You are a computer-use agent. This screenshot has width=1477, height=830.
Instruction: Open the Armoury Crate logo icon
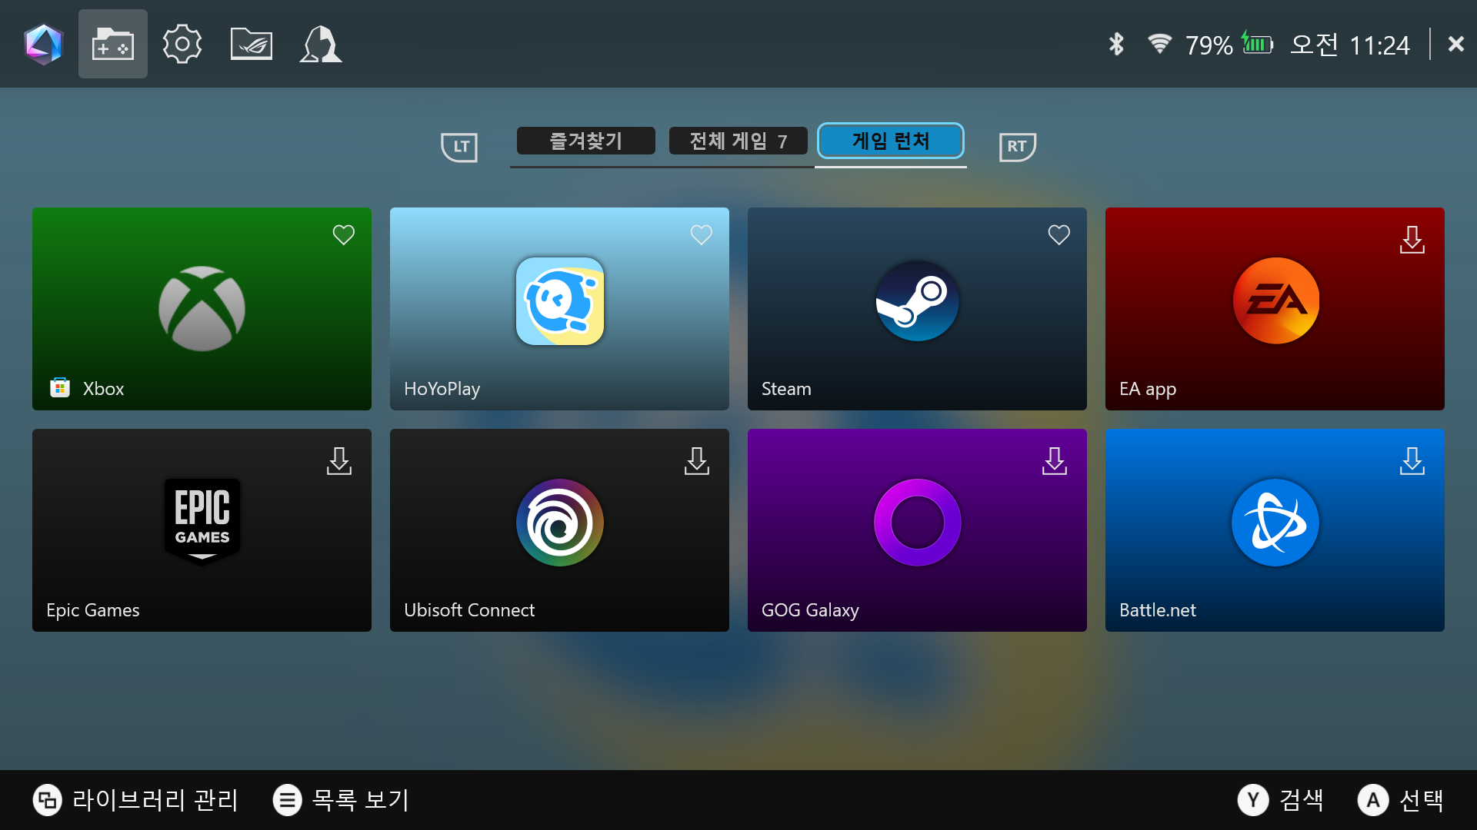coord(43,45)
